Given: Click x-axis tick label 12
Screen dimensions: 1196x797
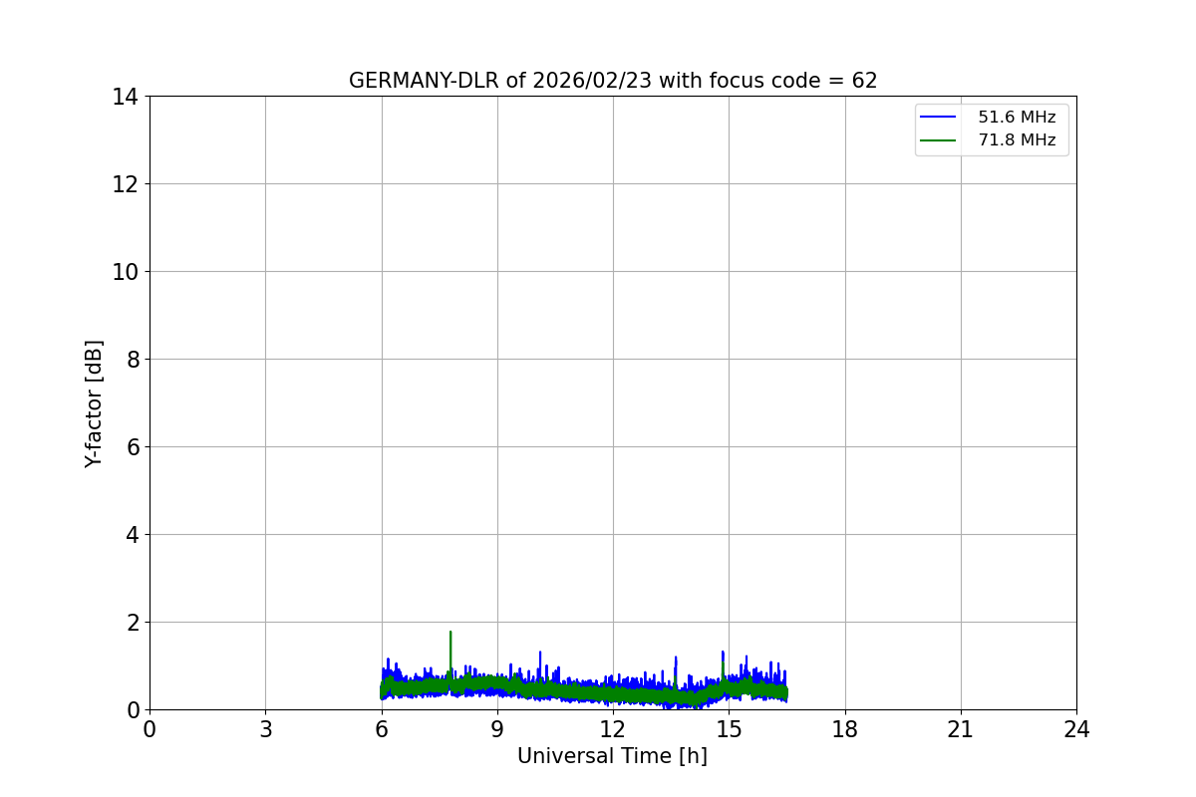Looking at the screenshot, I should pyautogui.click(x=613, y=729).
